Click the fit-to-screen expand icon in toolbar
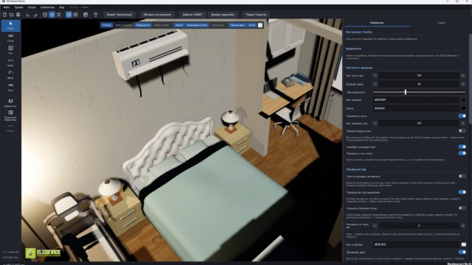The image size is (472, 265). [x=59, y=15]
